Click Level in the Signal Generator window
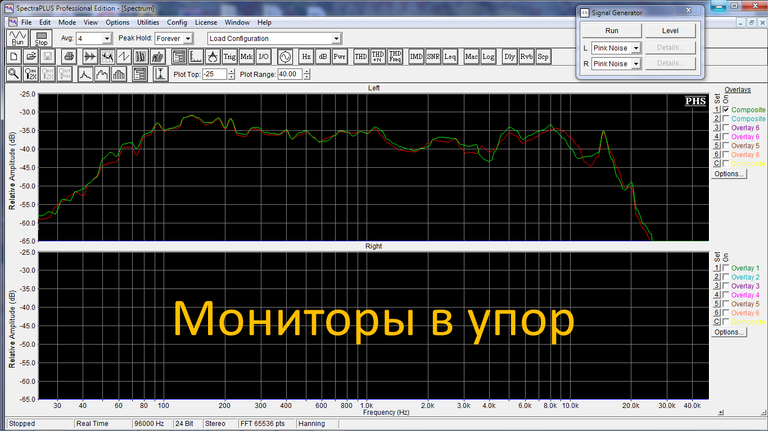This screenshot has height=431, width=768. [x=670, y=31]
